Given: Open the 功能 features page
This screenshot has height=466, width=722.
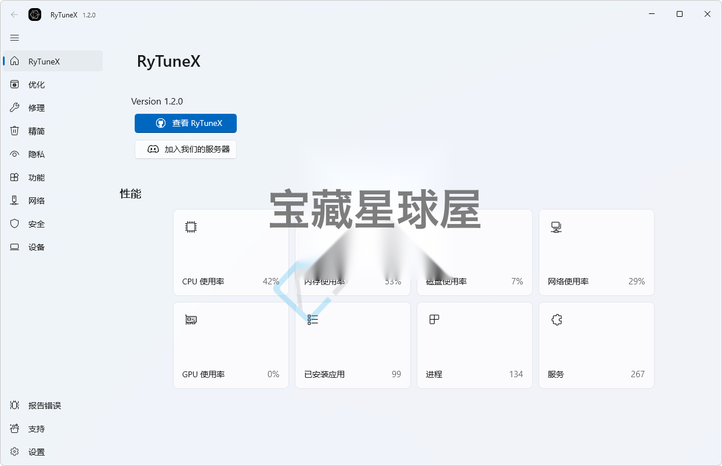Looking at the screenshot, I should coord(53,177).
